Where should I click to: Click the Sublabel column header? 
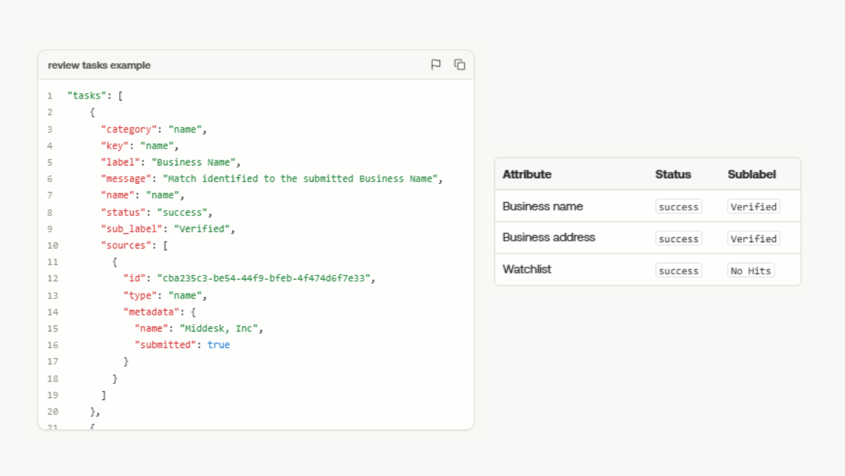coord(752,174)
